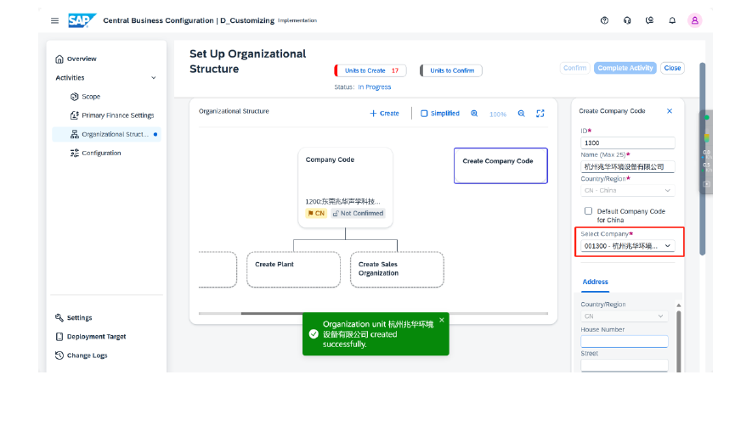Switch to the Address tab

[595, 282]
